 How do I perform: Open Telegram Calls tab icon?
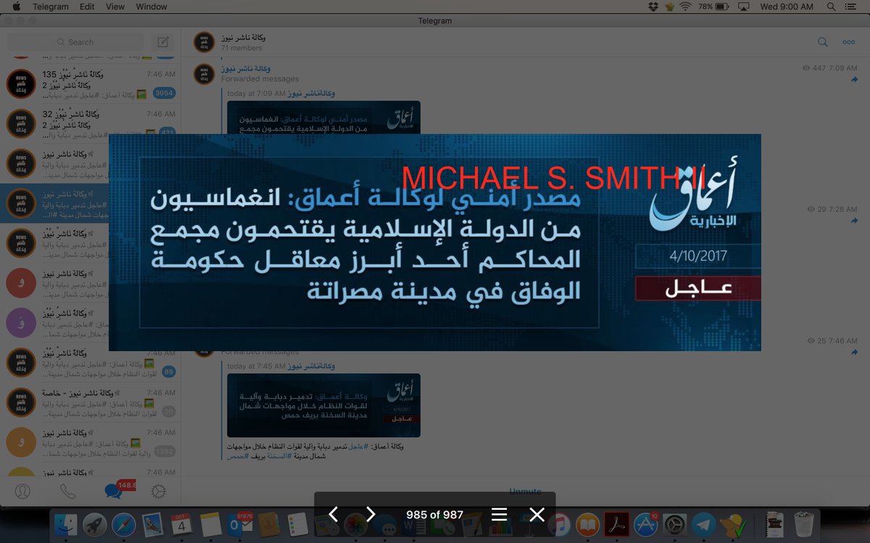(67, 492)
